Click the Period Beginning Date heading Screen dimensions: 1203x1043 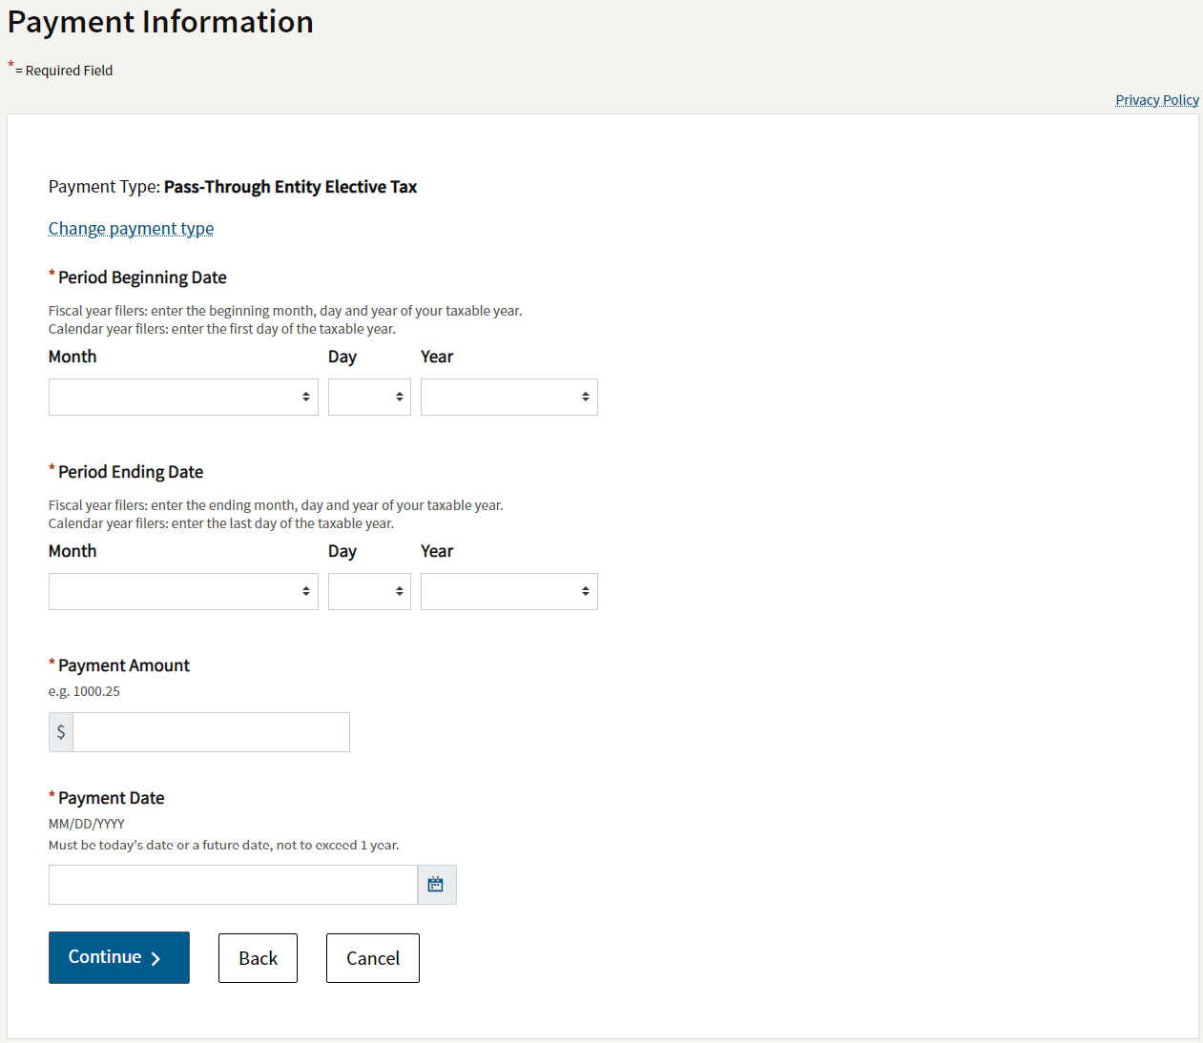pyautogui.click(x=142, y=277)
